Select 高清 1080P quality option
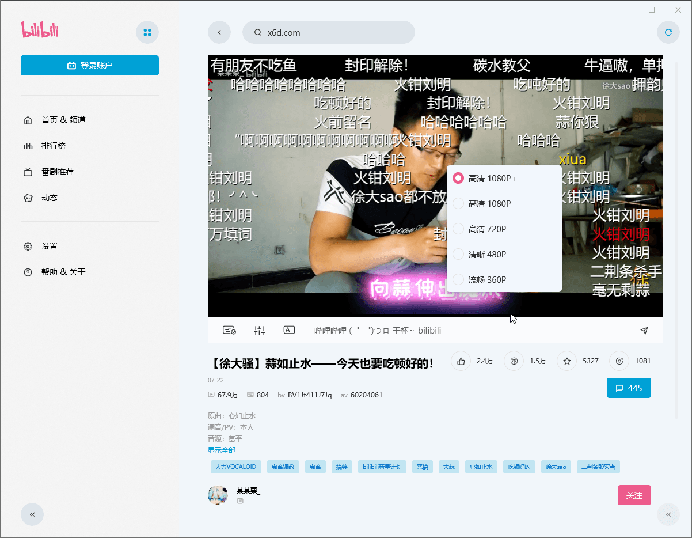 (489, 204)
